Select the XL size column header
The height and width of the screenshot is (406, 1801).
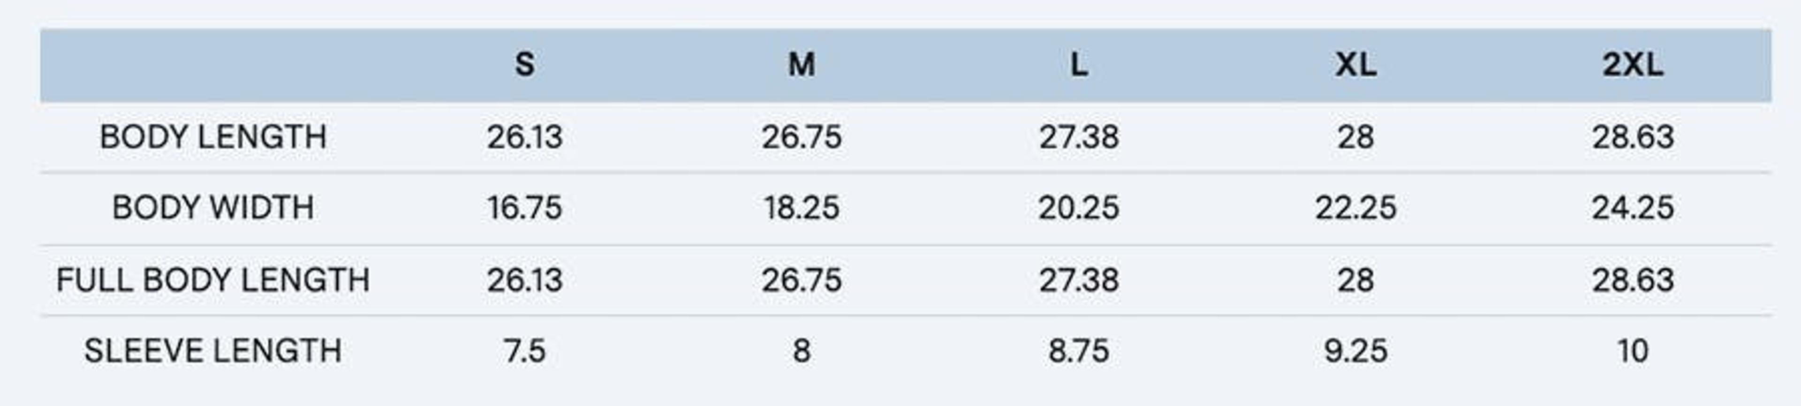coord(1355,65)
